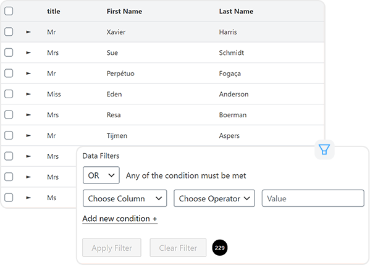370x265 pixels.
Task: Expand the Eden Anderson row arrow
Action: pyautogui.click(x=28, y=94)
